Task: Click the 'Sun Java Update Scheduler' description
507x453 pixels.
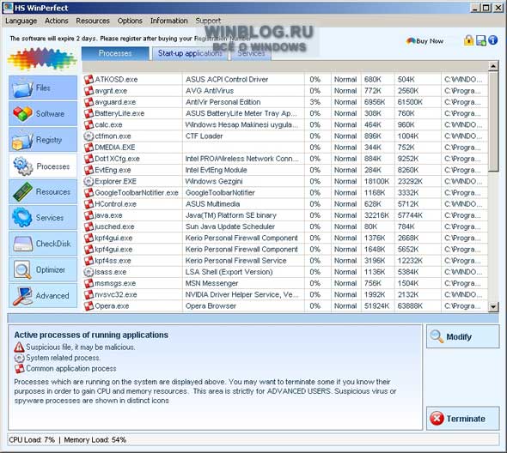Action: (x=230, y=226)
